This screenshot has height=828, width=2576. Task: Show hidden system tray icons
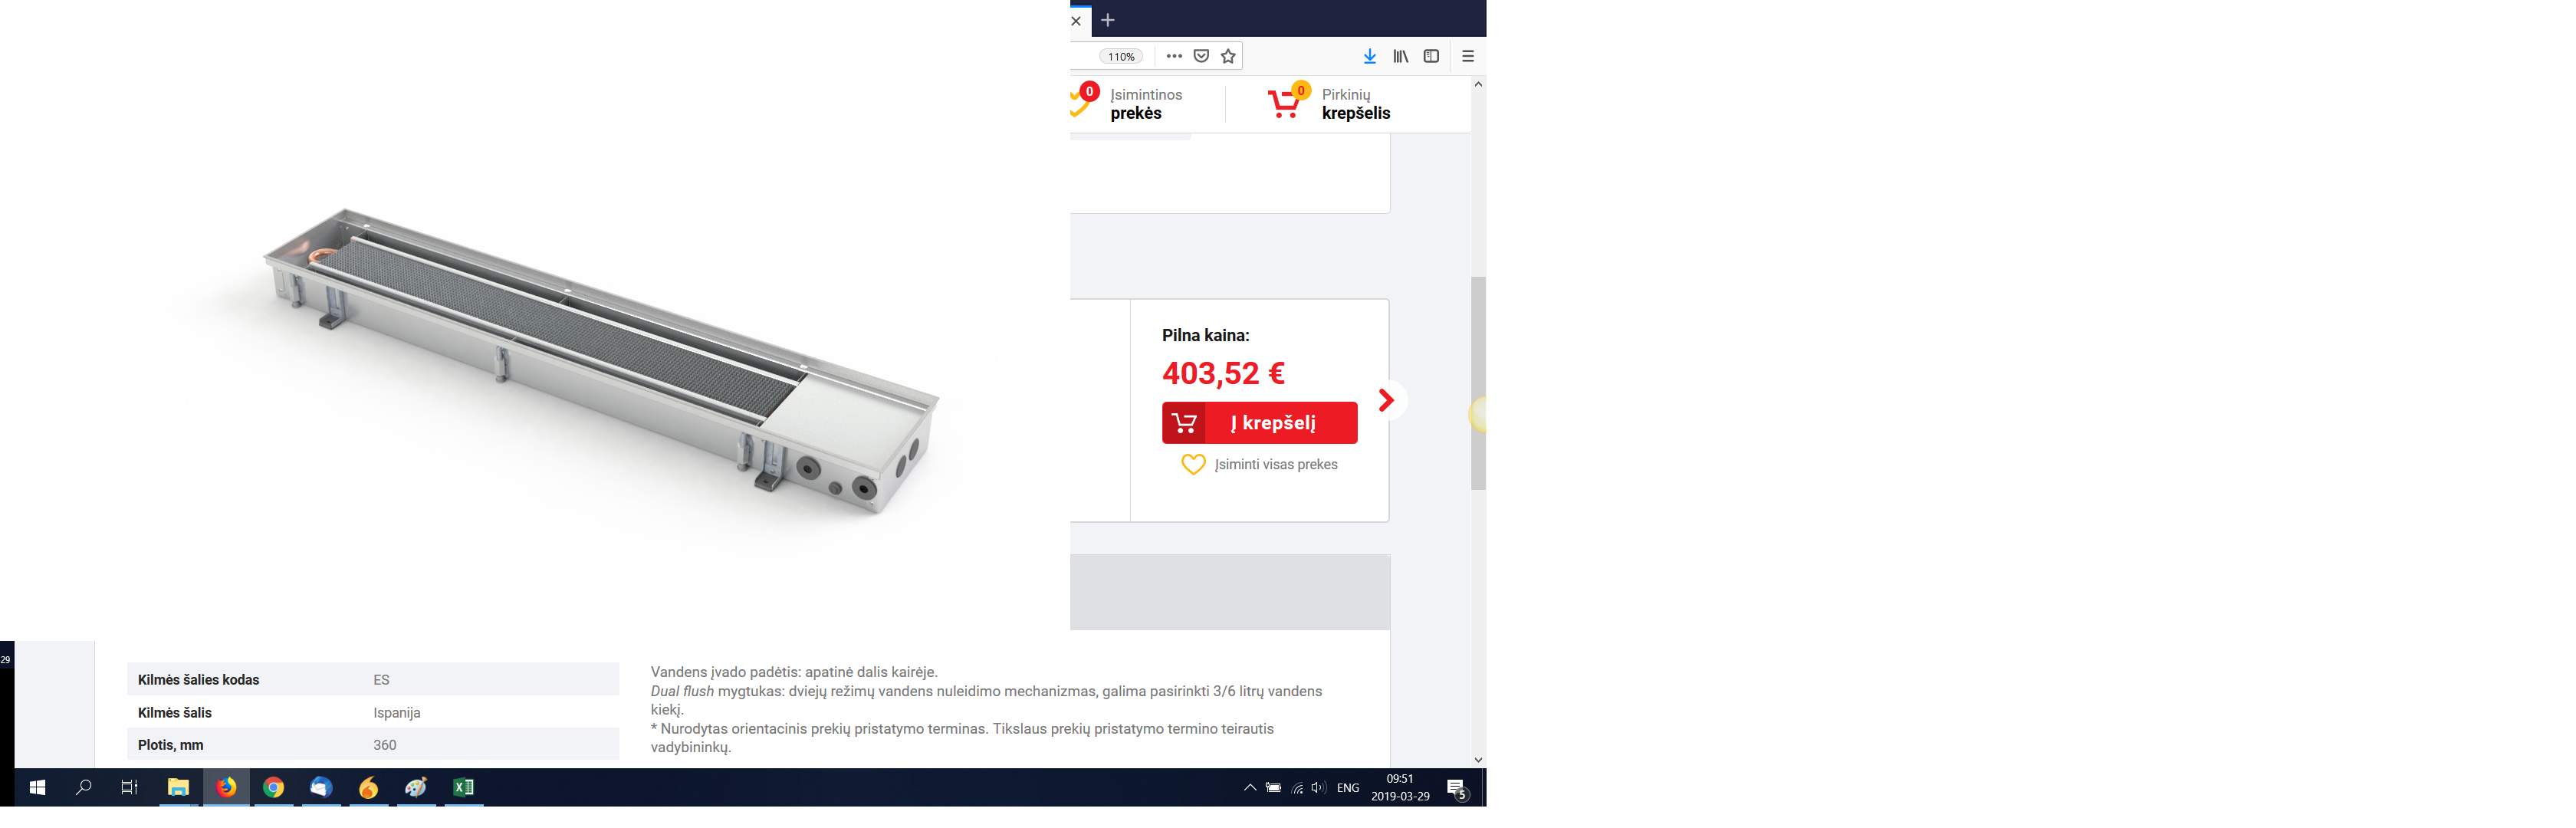click(1249, 788)
